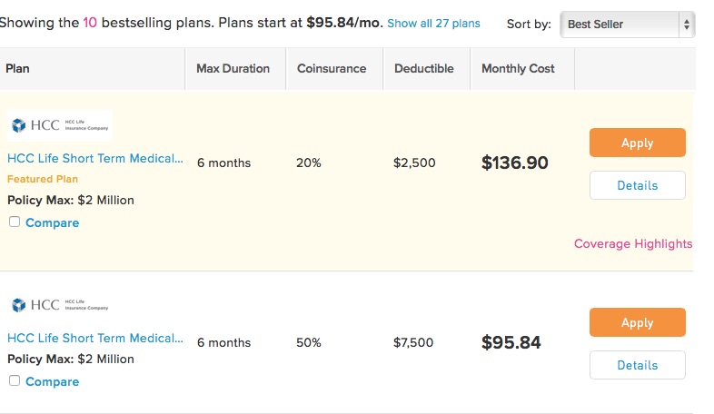Sort by the Deductible column header

[x=424, y=69]
